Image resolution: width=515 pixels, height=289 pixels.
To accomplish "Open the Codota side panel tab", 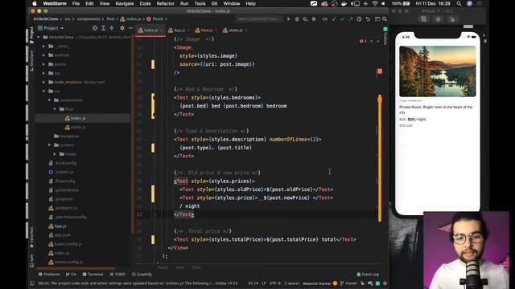I will [385, 36].
